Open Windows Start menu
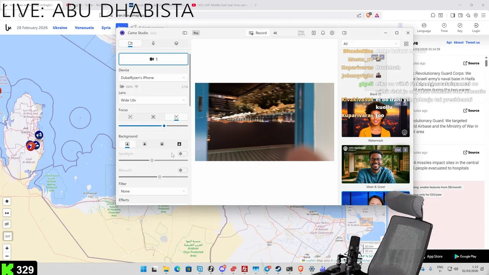The image size is (489, 275). [x=144, y=269]
